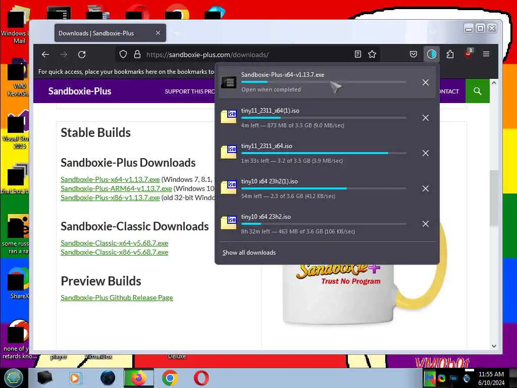Save page to Pocket icon
Viewport: 517px width, 388px height.
point(413,54)
